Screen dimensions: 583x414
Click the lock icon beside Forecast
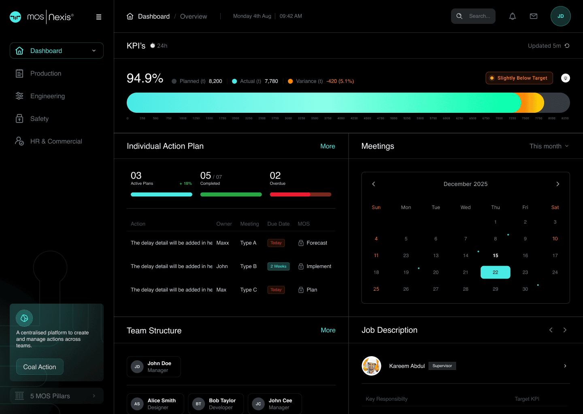(301, 243)
